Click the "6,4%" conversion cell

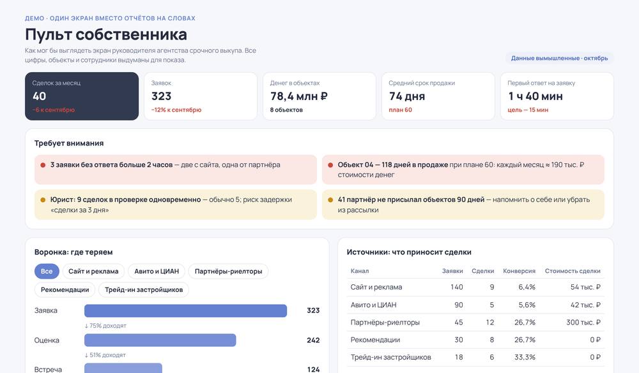tap(527, 287)
